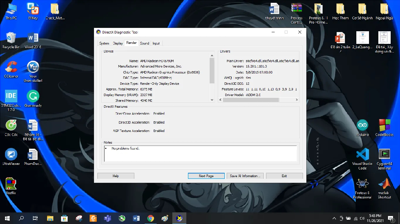Select the CodeBlocks desktop shortcut
Image resolution: width=400 pixels, height=224 pixels.
click(x=384, y=128)
